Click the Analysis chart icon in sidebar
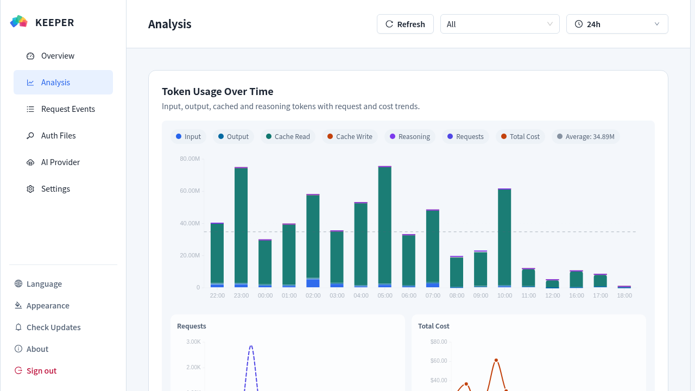 [x=30, y=83]
